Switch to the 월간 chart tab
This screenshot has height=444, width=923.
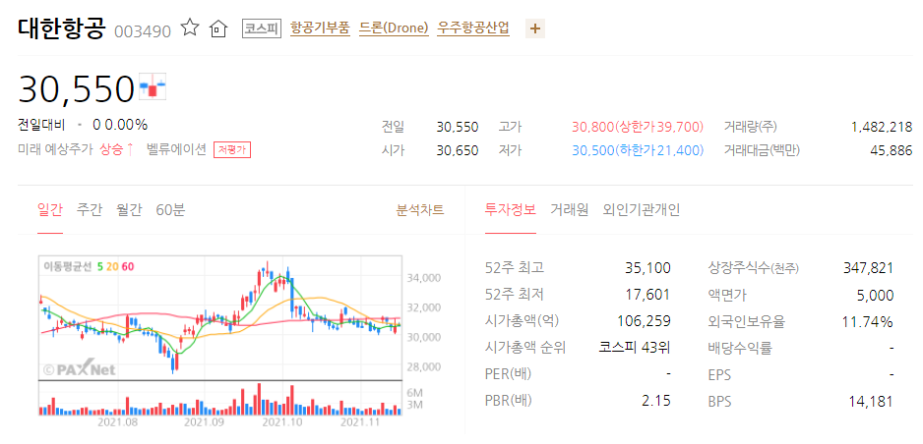click(x=129, y=209)
